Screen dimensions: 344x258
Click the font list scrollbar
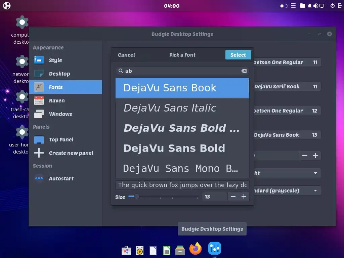pyautogui.click(x=248, y=86)
